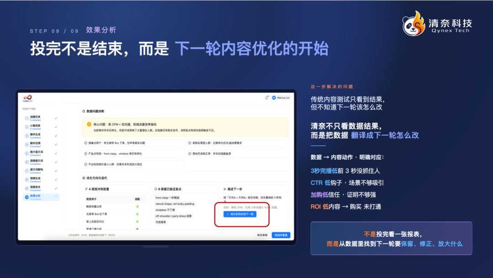Click the lightning icon beside A 视觉冲突前置
493x278 pixels.
86,189
